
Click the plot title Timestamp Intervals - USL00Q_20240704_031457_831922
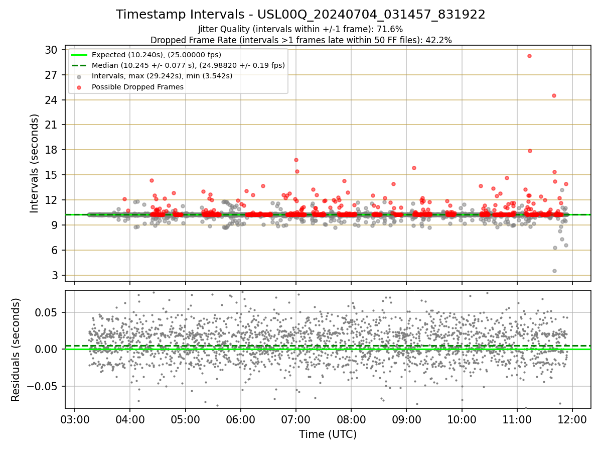click(x=300, y=15)
